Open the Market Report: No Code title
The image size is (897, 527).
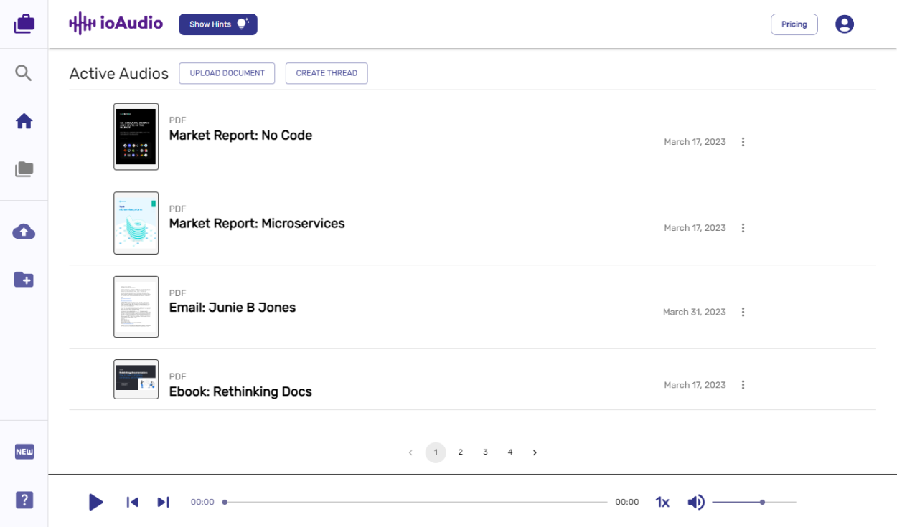[240, 136]
